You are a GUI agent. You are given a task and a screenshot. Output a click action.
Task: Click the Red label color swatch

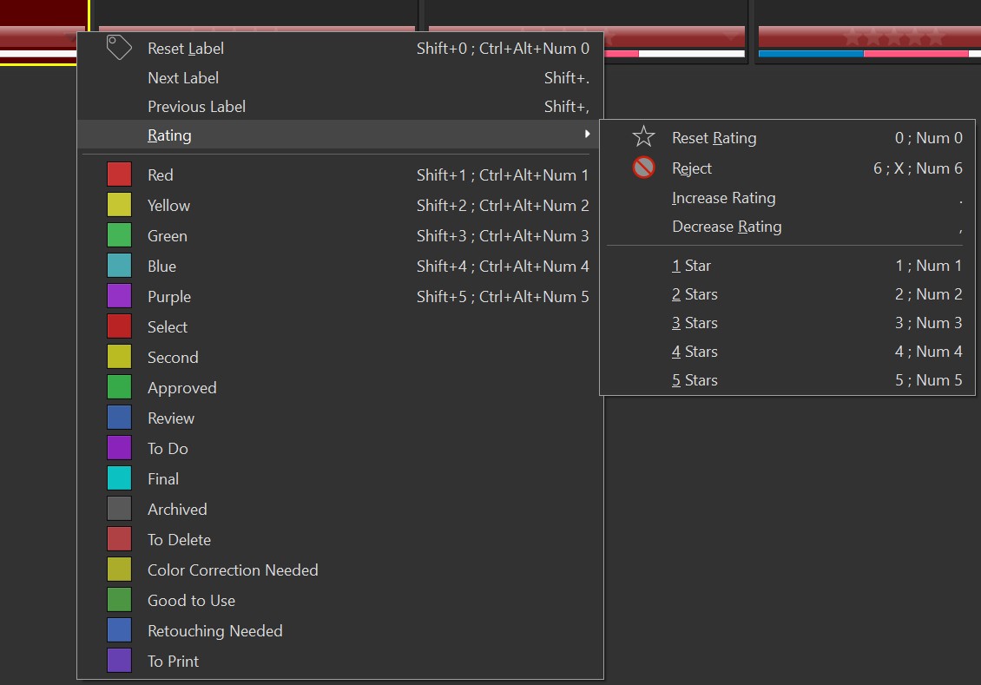[119, 174]
